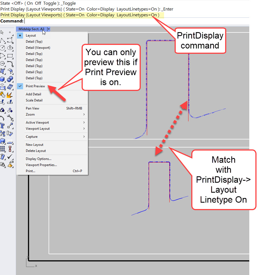This screenshot has height=275, width=259.
Task: Select the Ellipse tool
Action: pyautogui.click(x=10, y=48)
